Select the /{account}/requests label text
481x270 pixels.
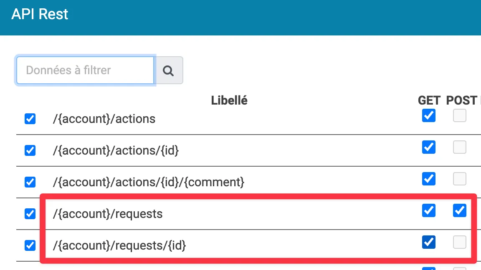point(108,214)
